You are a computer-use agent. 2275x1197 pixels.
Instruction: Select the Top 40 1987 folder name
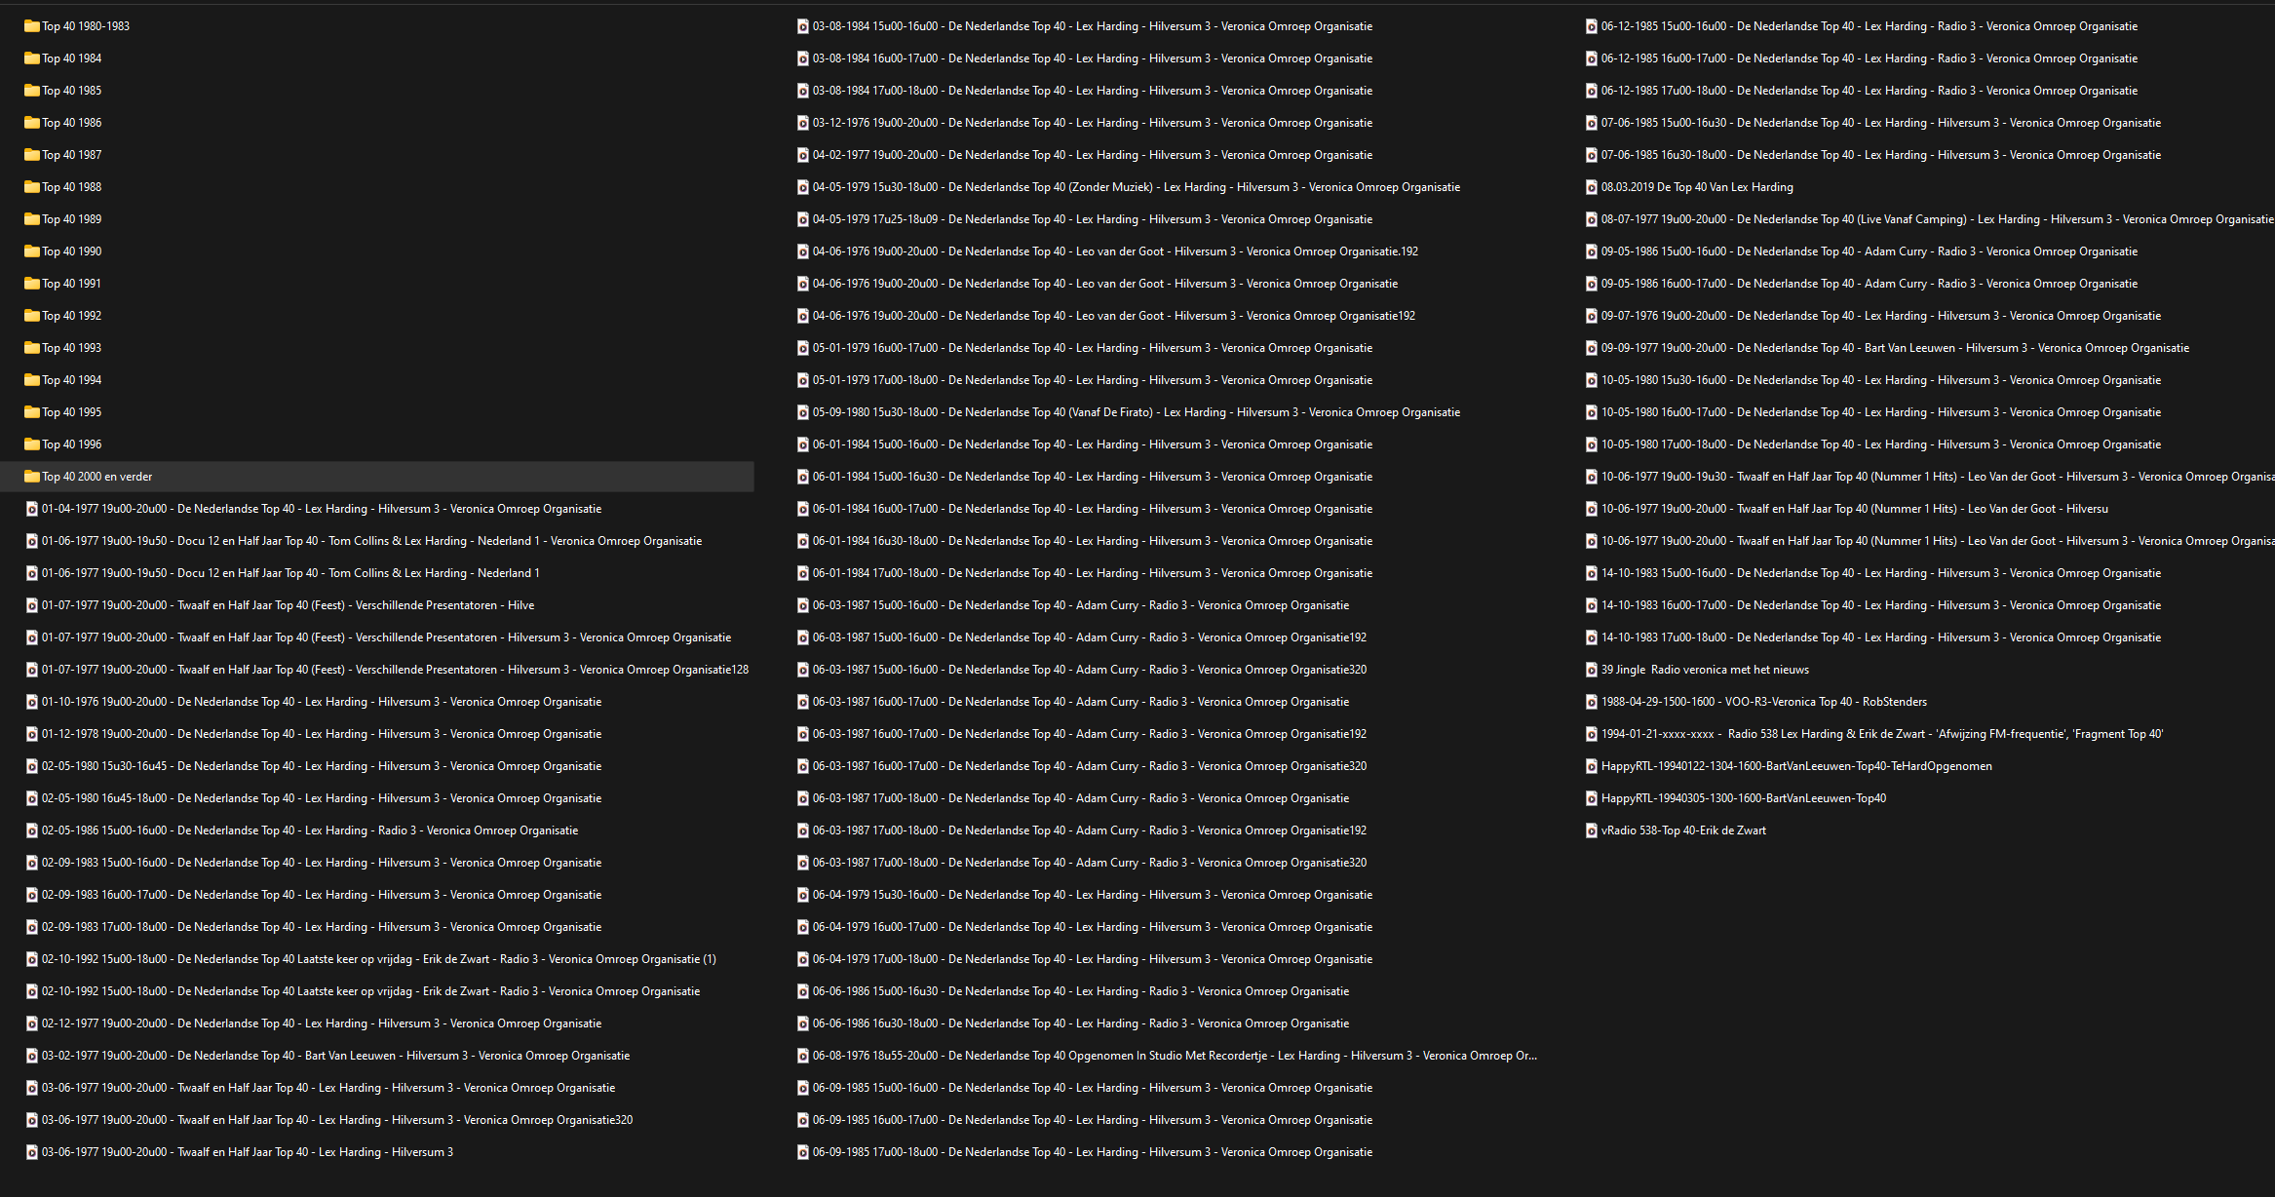click(71, 155)
